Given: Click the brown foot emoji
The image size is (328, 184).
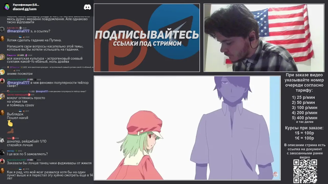Looking at the screenshot, I should 10,131.
